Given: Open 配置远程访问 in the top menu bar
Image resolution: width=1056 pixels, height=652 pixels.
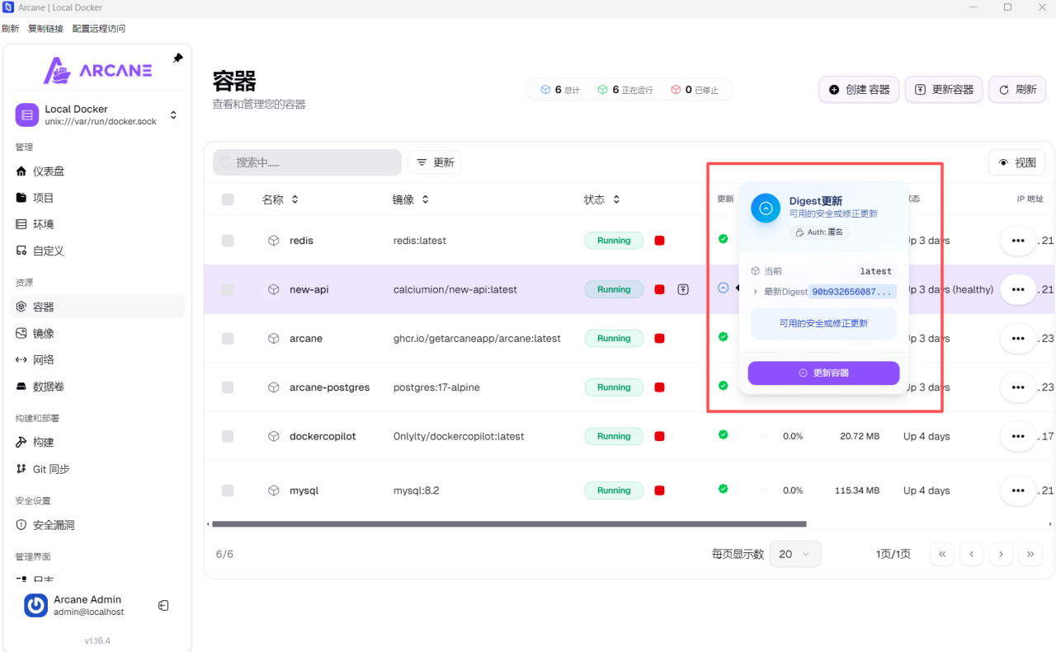Looking at the screenshot, I should click(x=99, y=29).
